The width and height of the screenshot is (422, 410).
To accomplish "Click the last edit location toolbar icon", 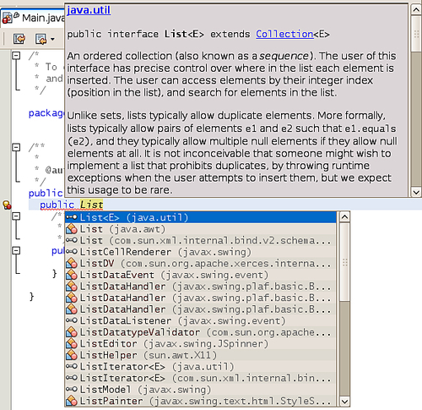I will [x=19, y=39].
